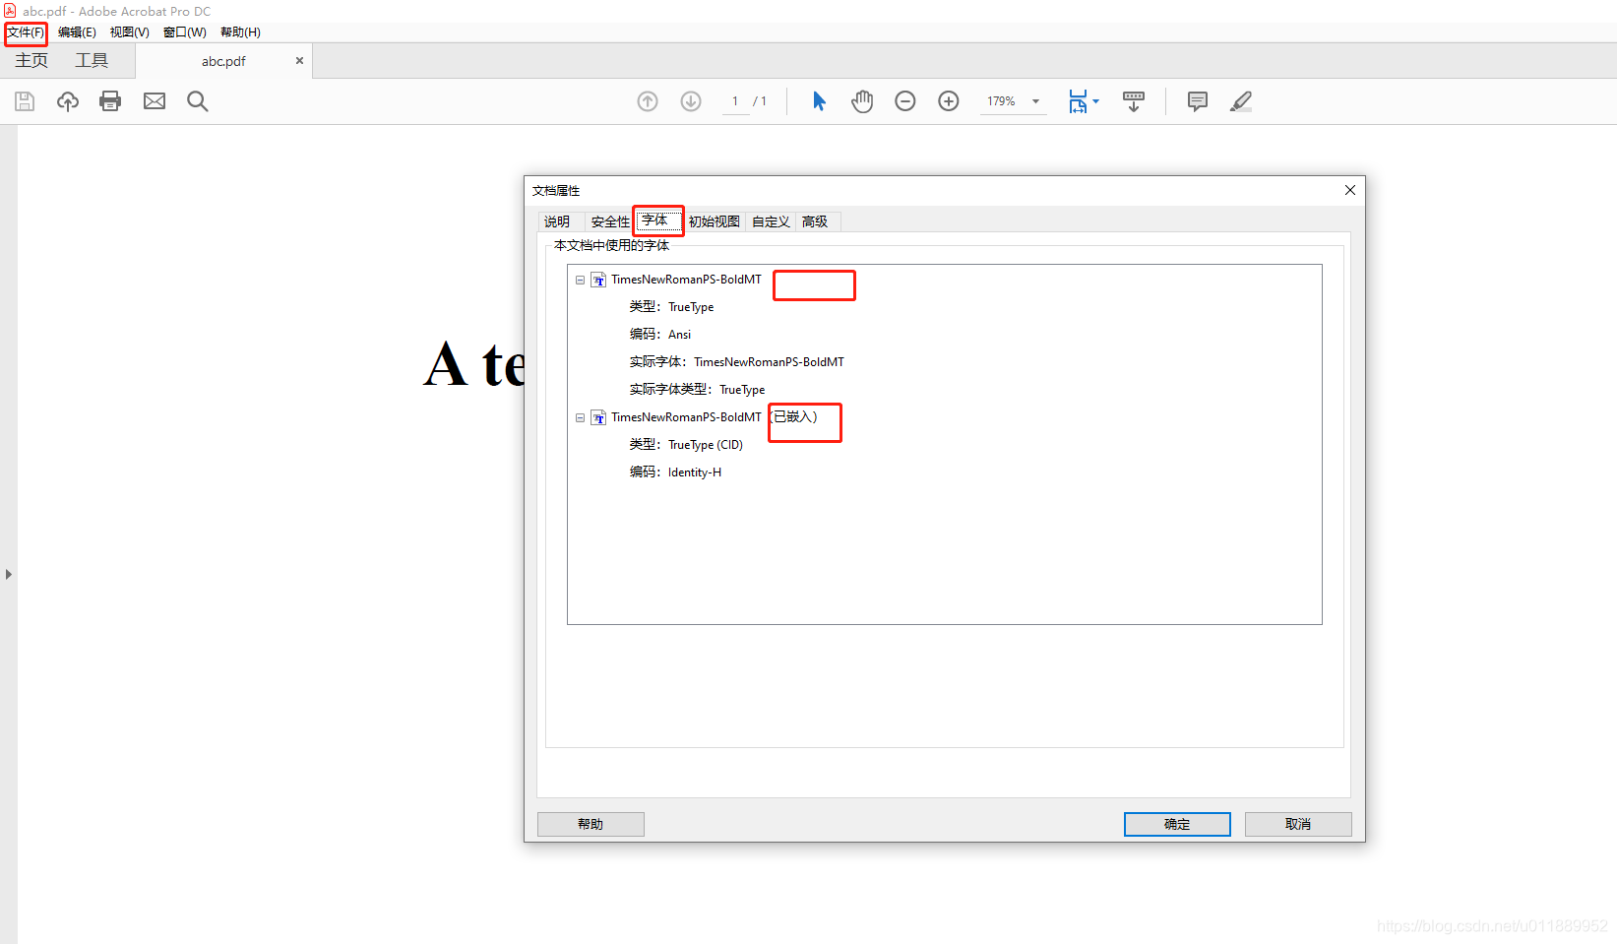The height and width of the screenshot is (944, 1617).
Task: Print the document with printer icon
Action: pyautogui.click(x=110, y=101)
